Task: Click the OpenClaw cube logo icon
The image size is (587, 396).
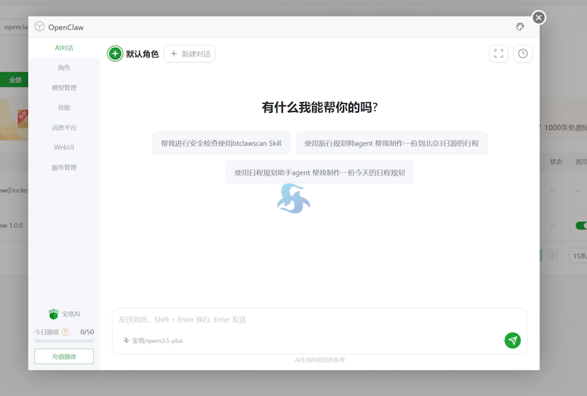Action: [39, 26]
